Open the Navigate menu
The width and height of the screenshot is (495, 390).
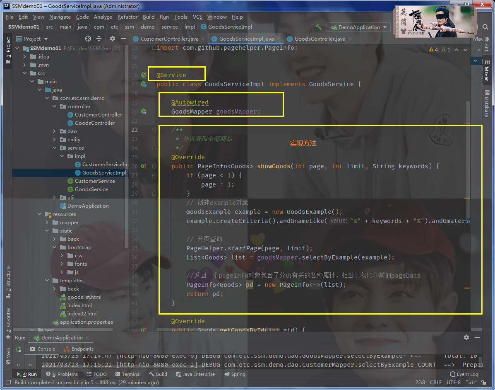60,17
